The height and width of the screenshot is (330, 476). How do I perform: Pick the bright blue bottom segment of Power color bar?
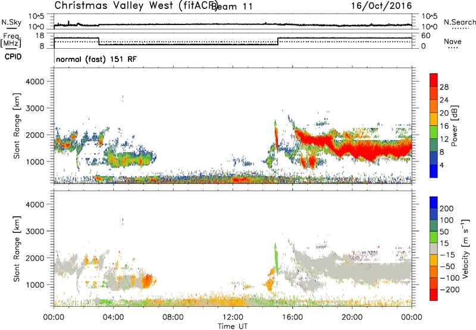[x=434, y=172]
